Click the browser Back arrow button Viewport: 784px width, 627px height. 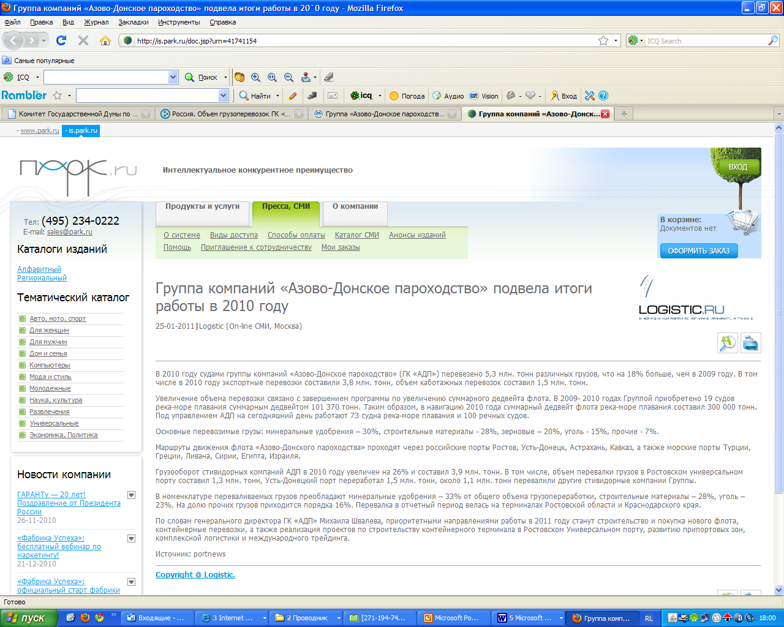pyautogui.click(x=13, y=40)
